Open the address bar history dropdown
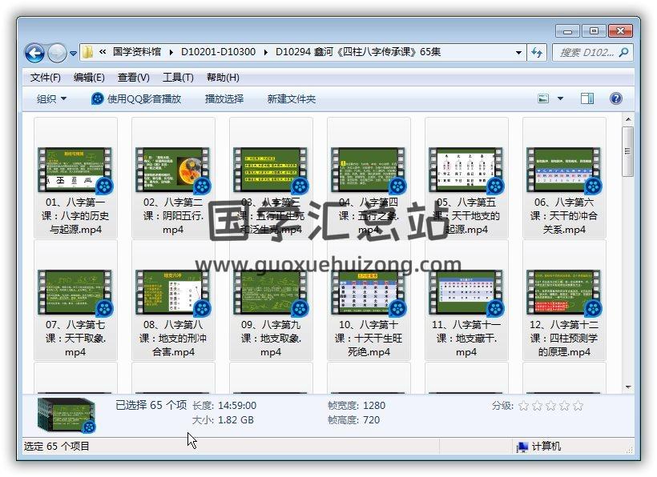The image size is (657, 477). point(518,53)
